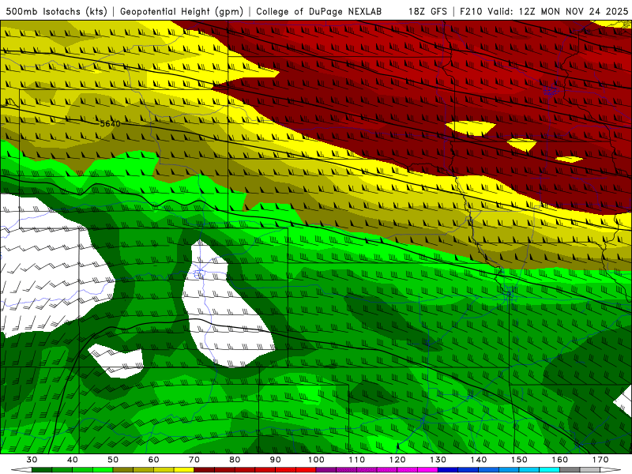This screenshot has width=632, height=474.
Task: Click the legend value 120
Action: (397, 460)
